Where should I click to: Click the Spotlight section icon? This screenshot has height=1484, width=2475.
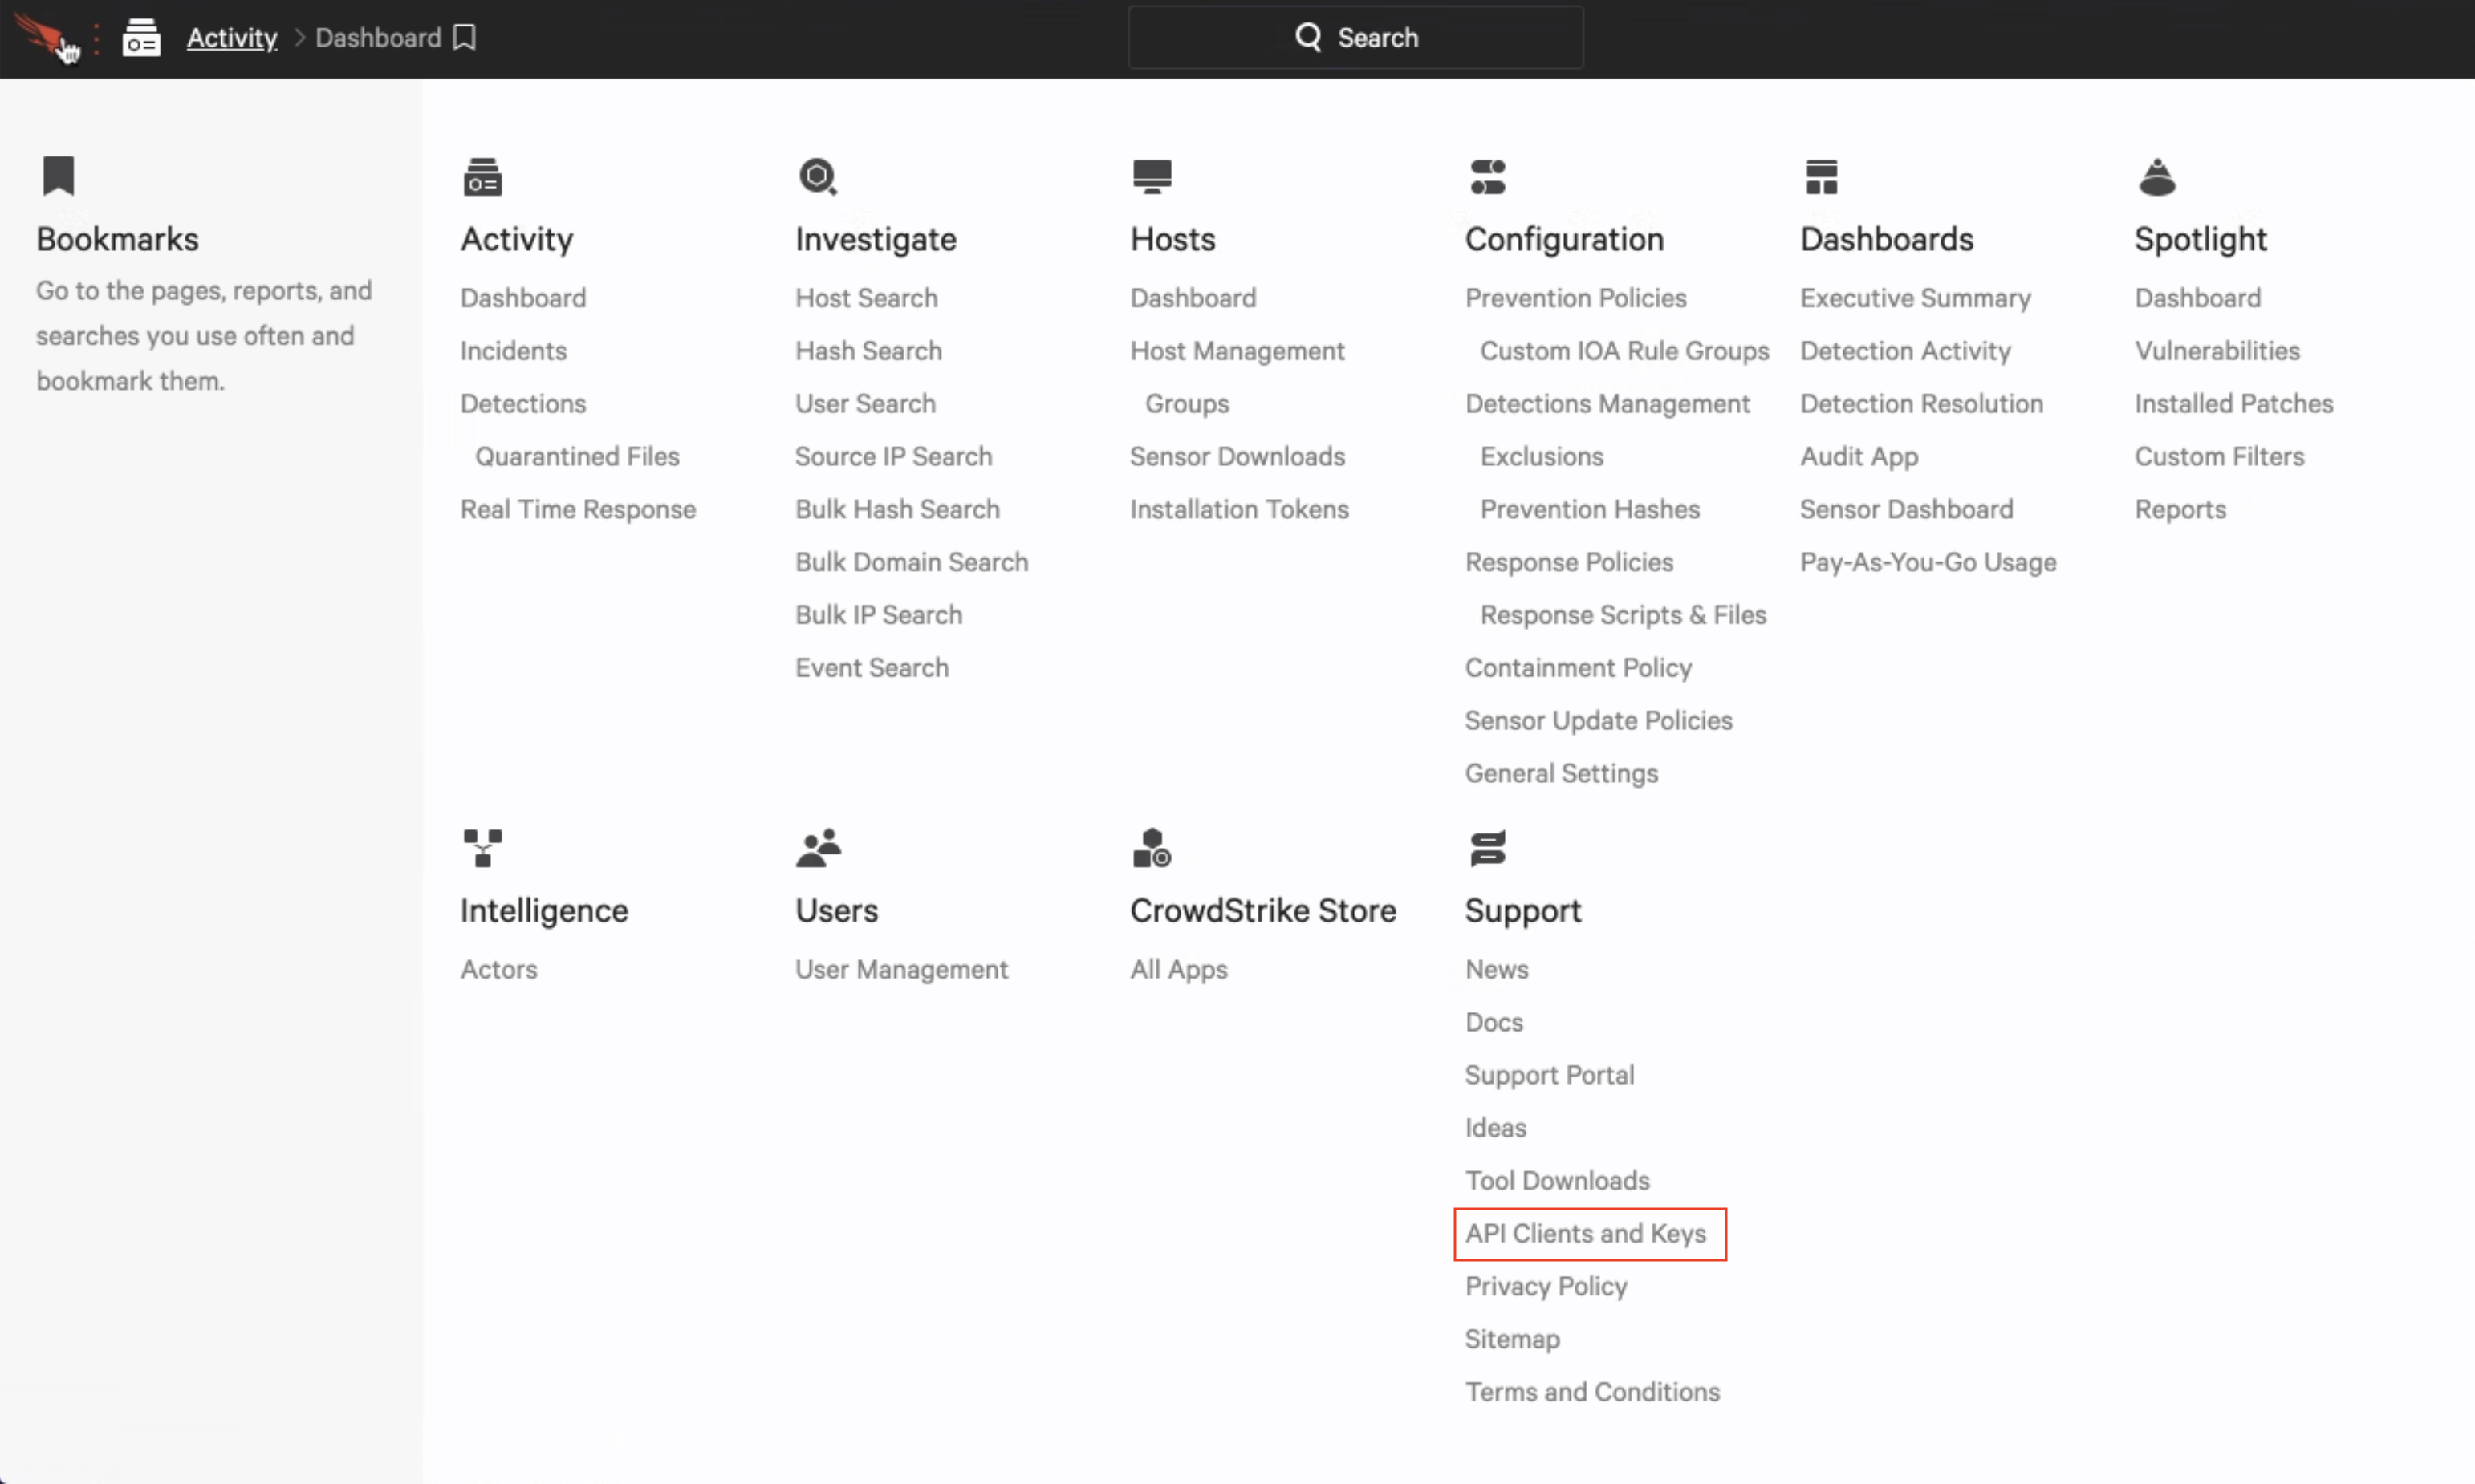click(2157, 176)
